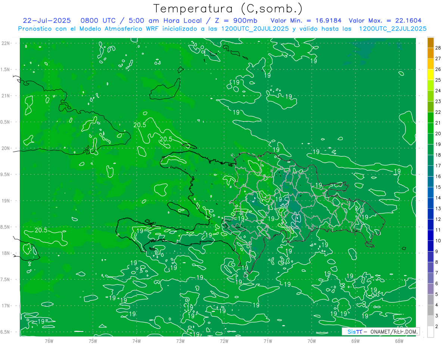Click the orange swatch between 27 and 28

(x=430, y=53)
